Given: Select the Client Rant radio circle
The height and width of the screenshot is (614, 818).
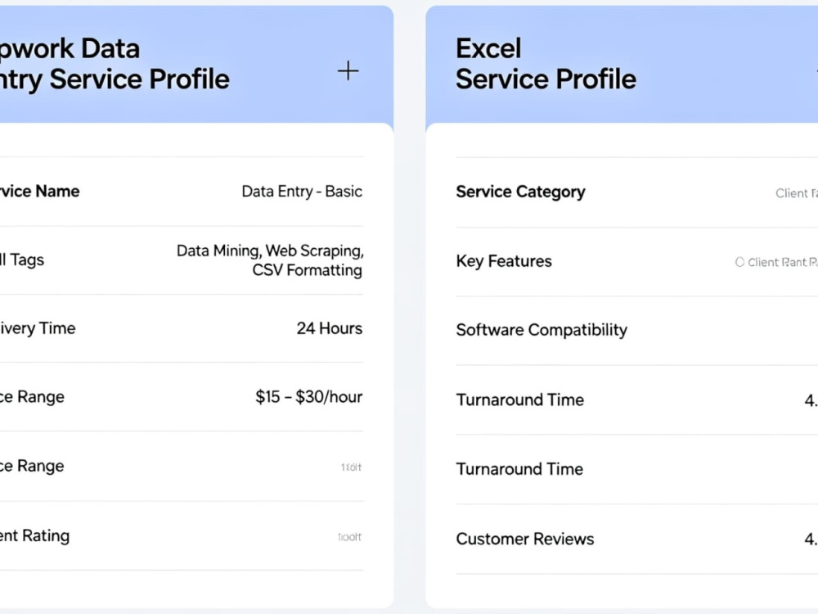Looking at the screenshot, I should pyautogui.click(x=739, y=262).
